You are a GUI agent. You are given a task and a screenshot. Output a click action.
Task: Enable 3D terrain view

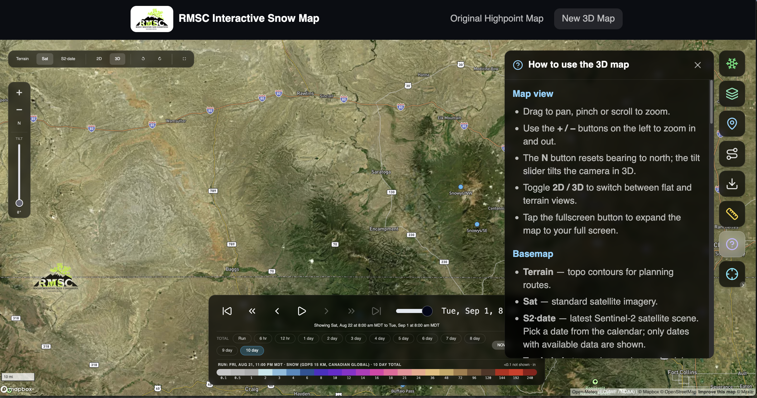117,59
